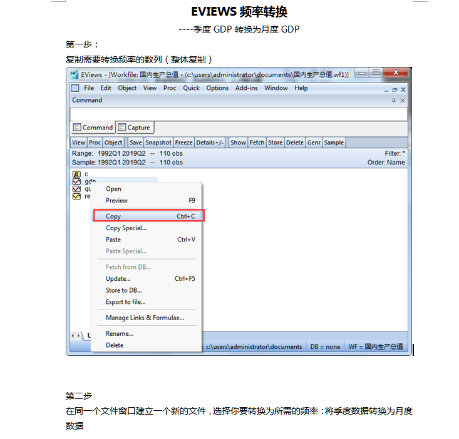This screenshot has width=459, height=439.
Task: Open the Edit menu
Action: click(106, 88)
